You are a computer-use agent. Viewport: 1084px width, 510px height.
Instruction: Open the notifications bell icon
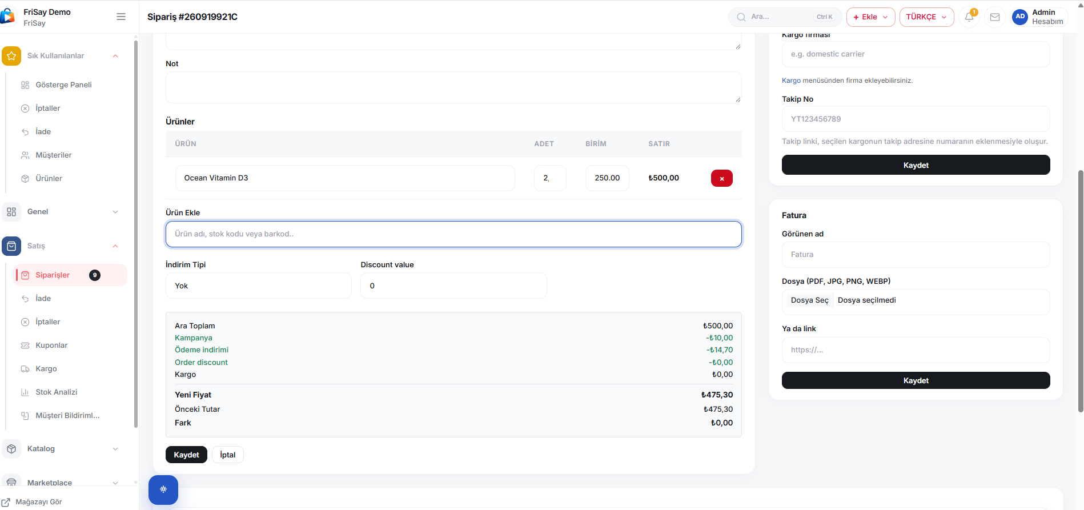click(969, 17)
